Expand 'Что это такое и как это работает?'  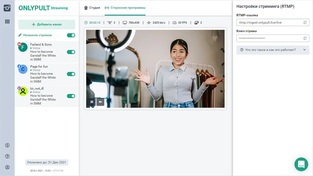[x=273, y=50]
